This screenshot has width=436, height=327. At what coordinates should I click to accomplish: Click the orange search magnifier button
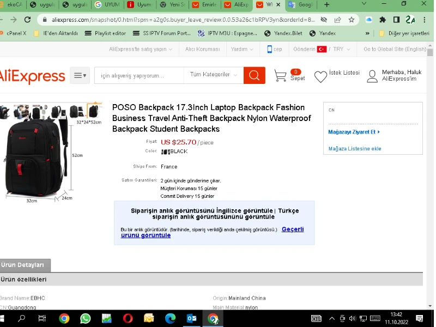(x=254, y=75)
